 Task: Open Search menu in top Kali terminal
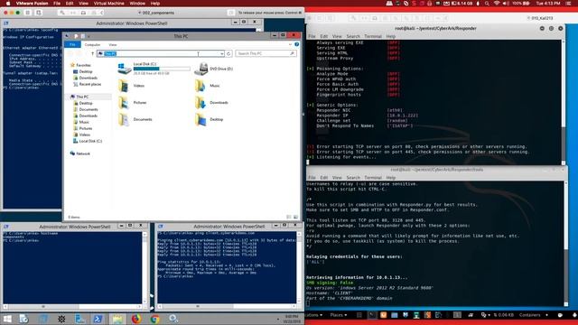(353, 36)
